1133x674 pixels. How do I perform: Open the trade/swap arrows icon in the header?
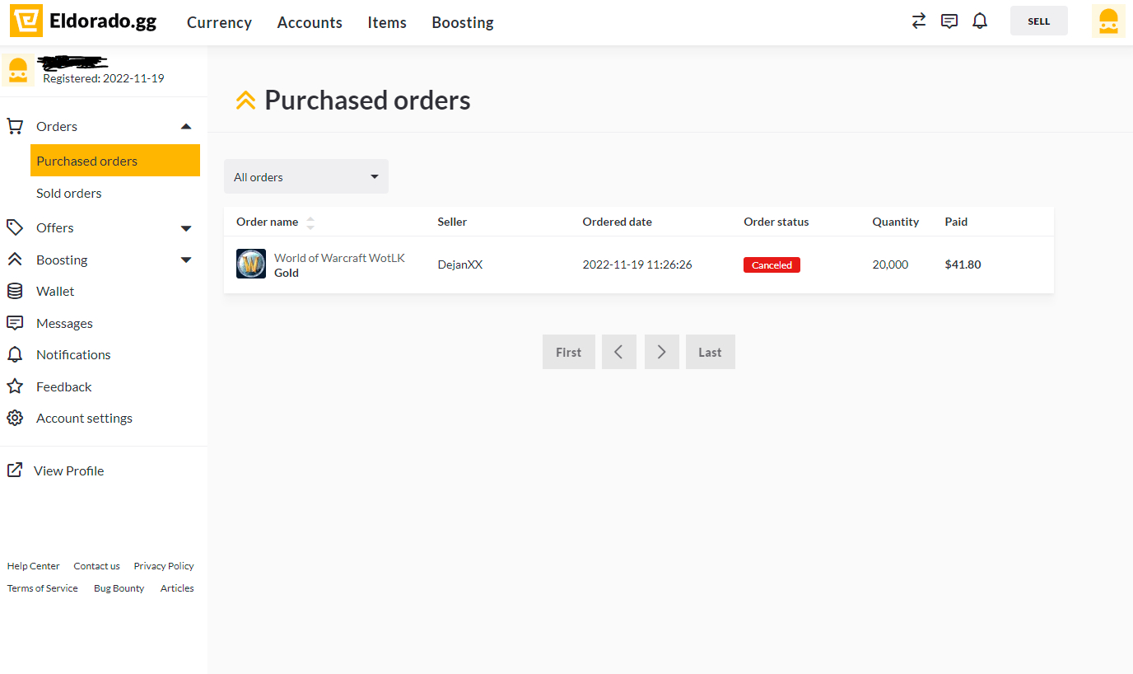point(918,21)
